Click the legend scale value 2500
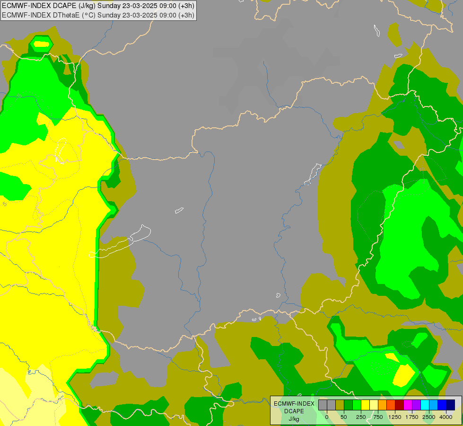Viewport: 463px width, 426px height. (x=429, y=417)
